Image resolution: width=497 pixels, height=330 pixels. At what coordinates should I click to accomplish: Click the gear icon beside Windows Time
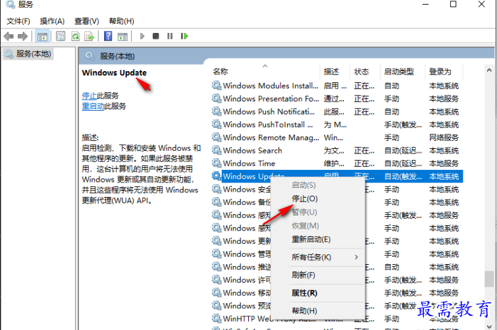click(x=217, y=163)
